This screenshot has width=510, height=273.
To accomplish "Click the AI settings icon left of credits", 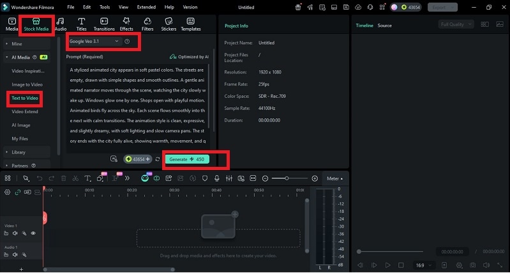I will (114, 159).
